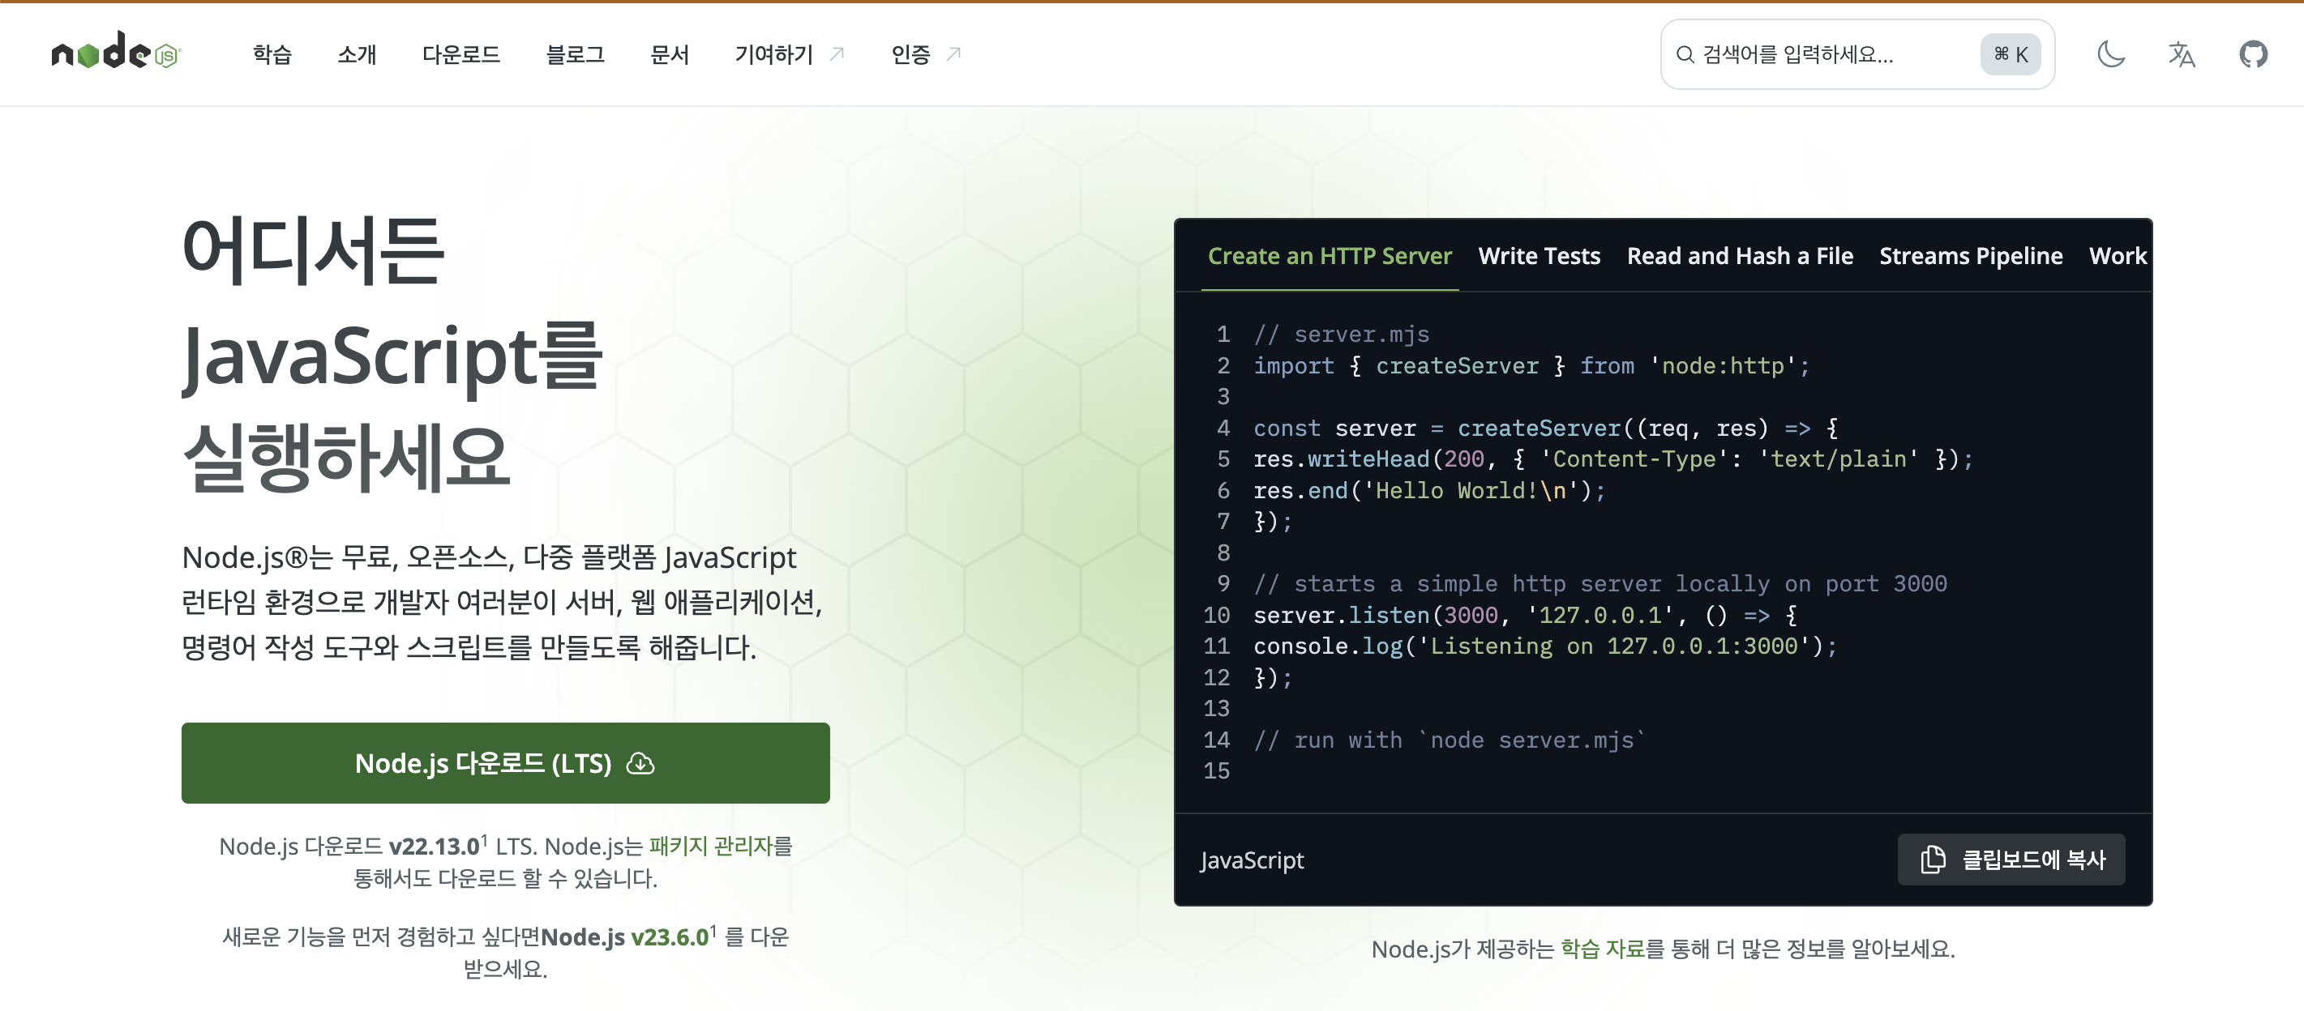Toggle dark mode moon icon
The height and width of the screenshot is (1011, 2304).
coord(2111,54)
